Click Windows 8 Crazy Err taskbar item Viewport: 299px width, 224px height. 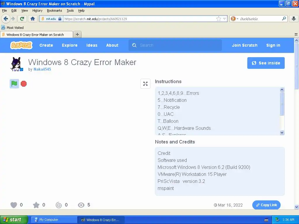pyautogui.click(x=101, y=220)
